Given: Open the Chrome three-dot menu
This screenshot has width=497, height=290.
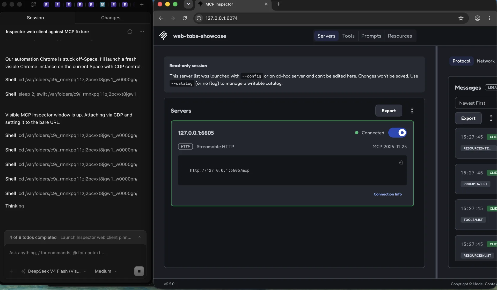Looking at the screenshot, I should point(489,18).
